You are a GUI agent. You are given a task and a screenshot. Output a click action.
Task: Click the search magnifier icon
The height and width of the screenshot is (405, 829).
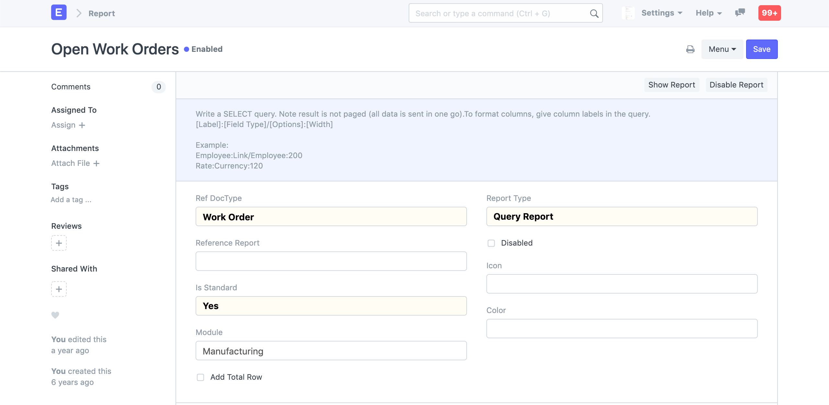(595, 13)
